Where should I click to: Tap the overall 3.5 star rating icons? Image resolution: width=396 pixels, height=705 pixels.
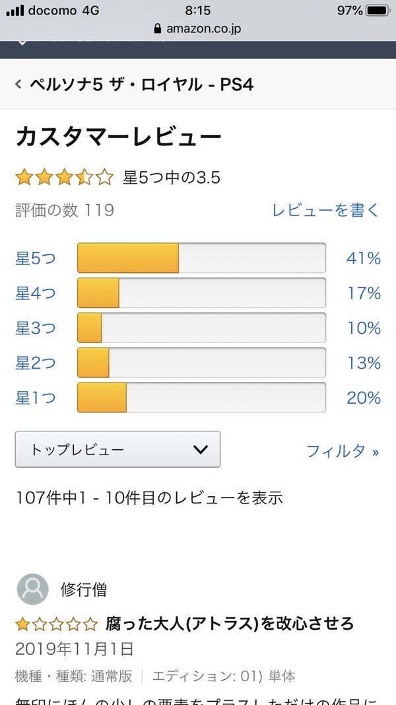tap(64, 178)
